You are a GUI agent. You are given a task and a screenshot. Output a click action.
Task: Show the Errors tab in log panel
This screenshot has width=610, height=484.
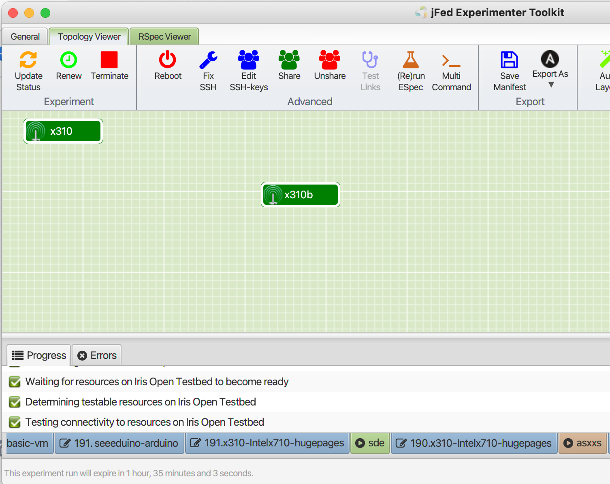click(x=97, y=355)
